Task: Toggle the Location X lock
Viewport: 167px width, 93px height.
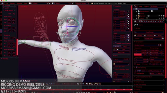Action: point(128,12)
